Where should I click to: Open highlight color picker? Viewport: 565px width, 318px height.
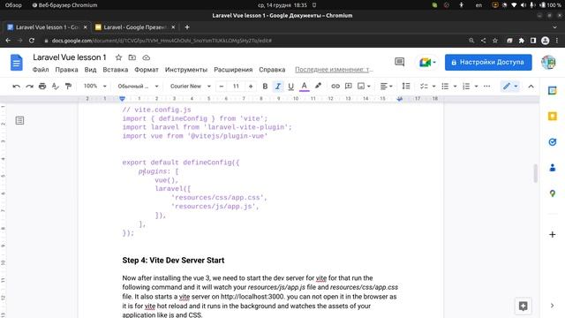[x=318, y=87]
